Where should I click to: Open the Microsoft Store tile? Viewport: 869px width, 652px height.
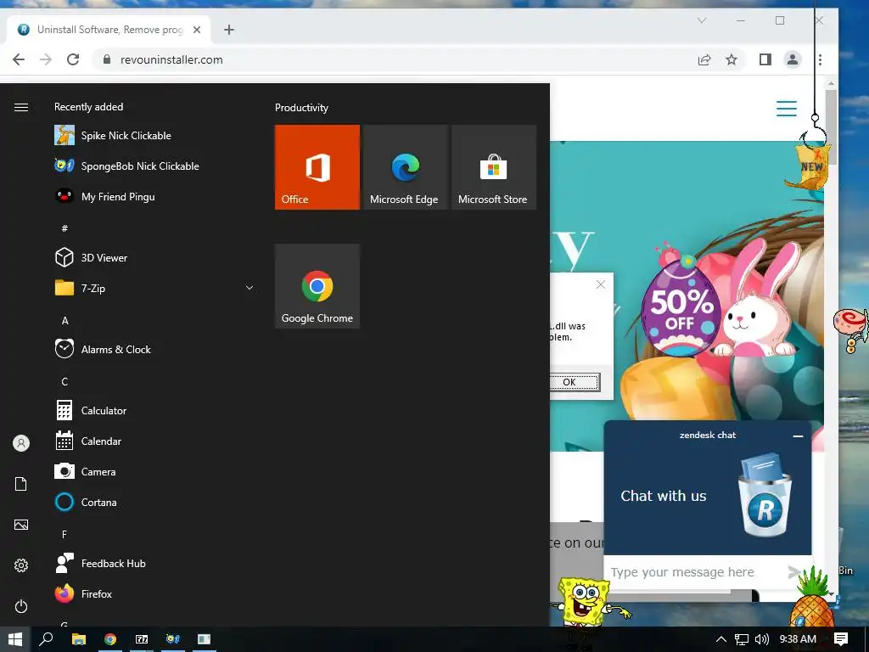494,167
